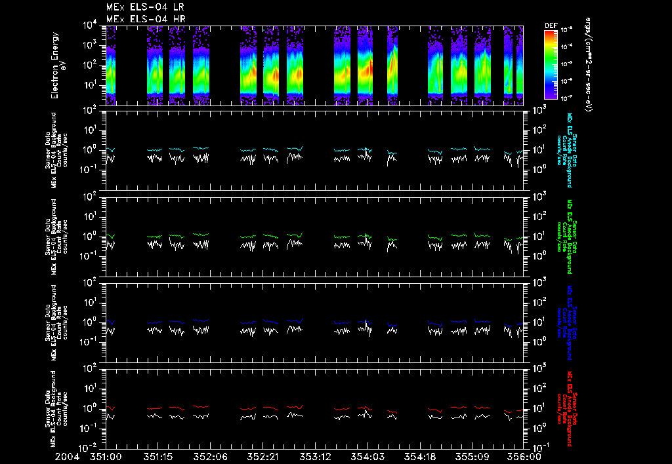Click the 356:00 time axis label
Image resolution: width=672 pixels, height=464 pixels.
524,457
